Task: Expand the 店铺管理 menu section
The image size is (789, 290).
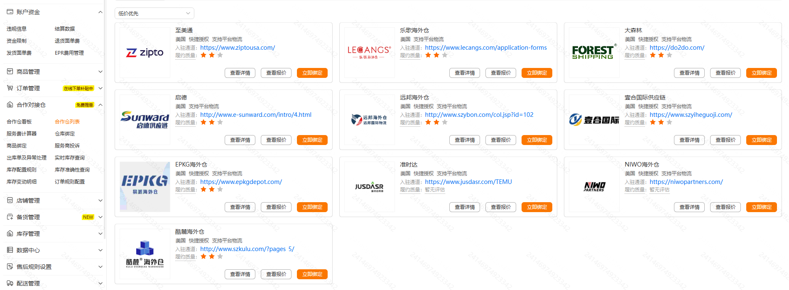Action: point(100,201)
